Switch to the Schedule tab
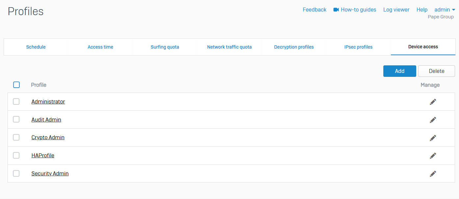The height and width of the screenshot is (199, 459). click(x=36, y=47)
